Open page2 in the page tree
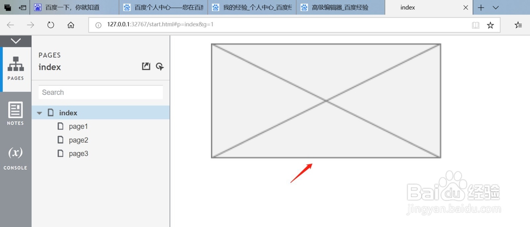This screenshot has height=227, width=530. click(x=78, y=140)
